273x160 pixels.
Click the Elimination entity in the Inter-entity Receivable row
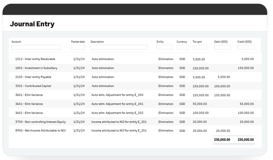(x=166, y=59)
